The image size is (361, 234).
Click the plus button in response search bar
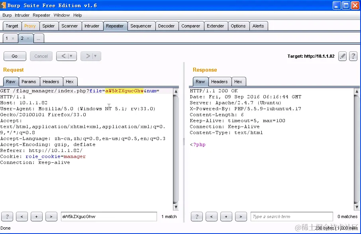(226, 216)
